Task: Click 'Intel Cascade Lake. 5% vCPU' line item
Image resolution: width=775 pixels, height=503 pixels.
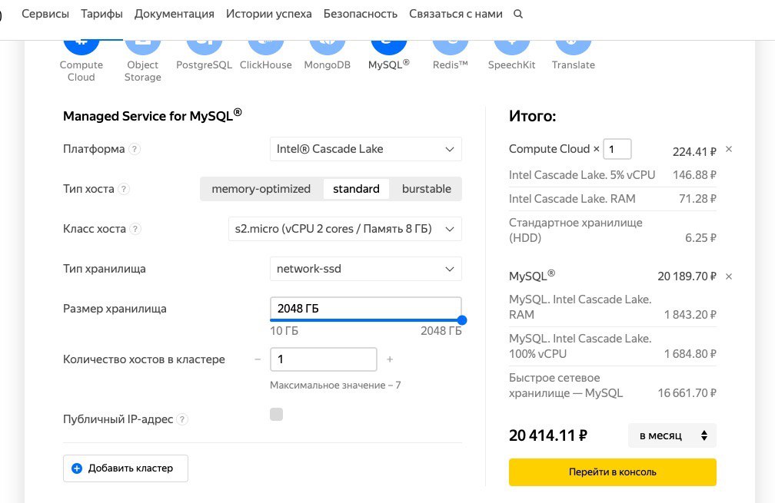Action: 582,175
